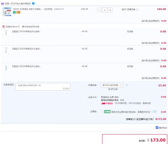Click 送3件礼物 text under dropdown
168x144 pixels.
[113, 89]
